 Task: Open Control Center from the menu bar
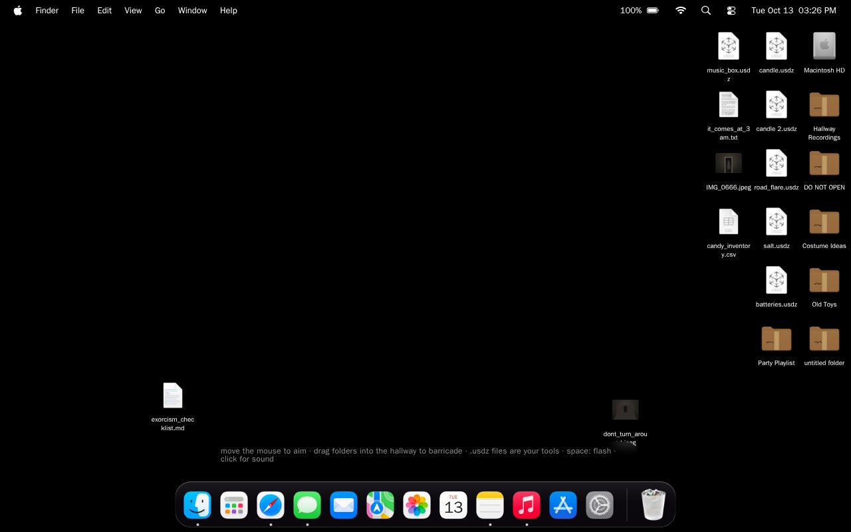point(731,11)
